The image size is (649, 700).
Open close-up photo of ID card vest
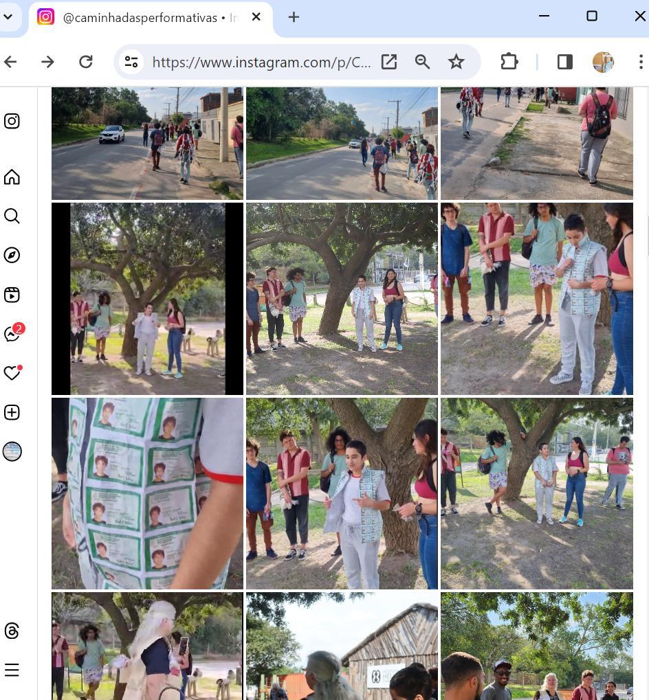click(147, 493)
